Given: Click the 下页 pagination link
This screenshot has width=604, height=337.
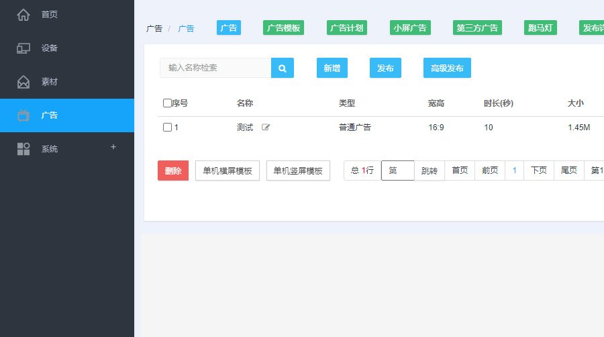Looking at the screenshot, I should 539,171.
